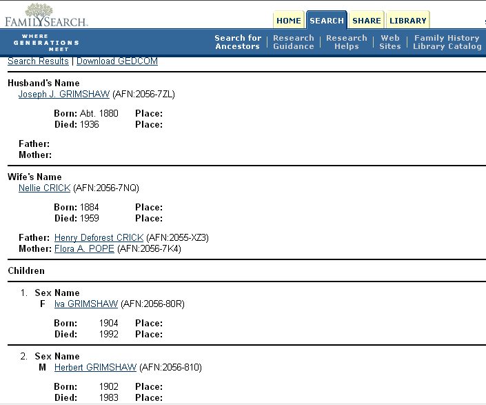
Task: Select the AFN:2056-810 text
Action: (x=171, y=367)
